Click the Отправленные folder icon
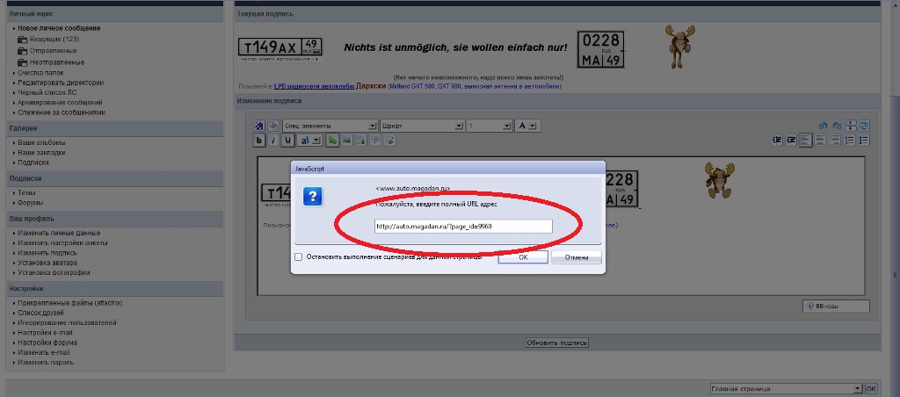Image resolution: width=900 pixels, height=397 pixels. [x=21, y=51]
